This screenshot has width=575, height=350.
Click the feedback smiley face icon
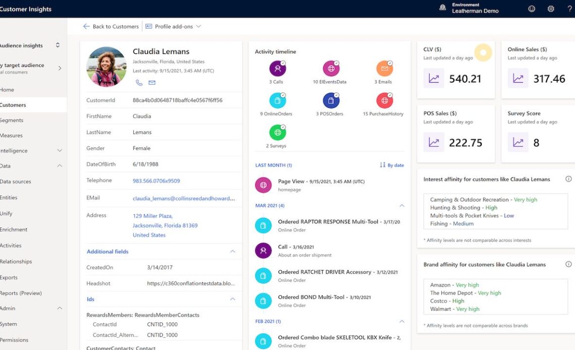(x=532, y=9)
